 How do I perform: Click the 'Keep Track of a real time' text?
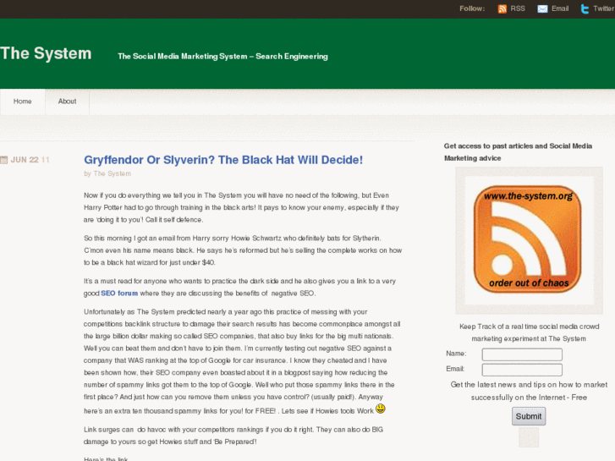(529, 332)
